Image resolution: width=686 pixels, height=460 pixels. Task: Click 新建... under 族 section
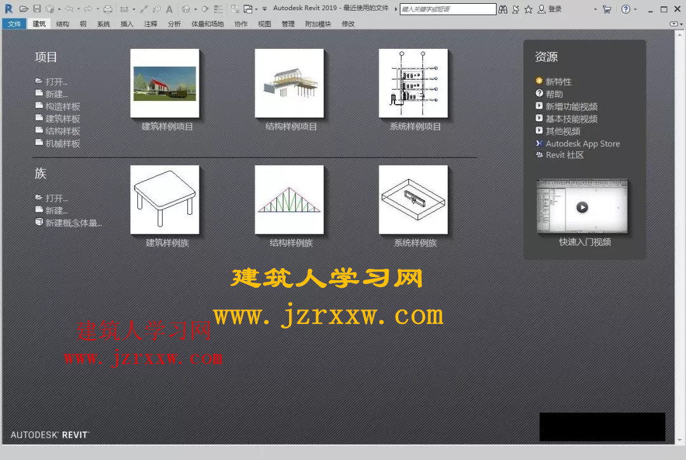click(51, 210)
